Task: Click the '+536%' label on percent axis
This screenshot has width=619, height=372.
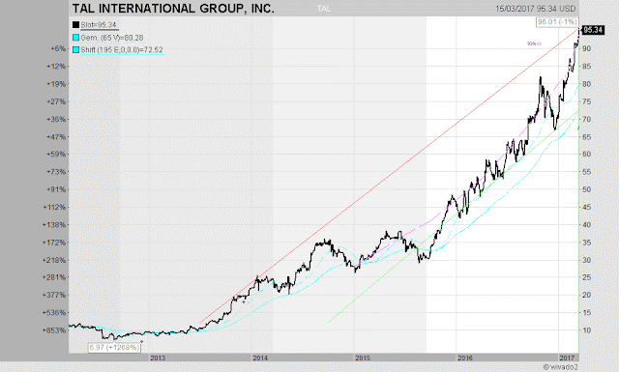Action: point(54,313)
